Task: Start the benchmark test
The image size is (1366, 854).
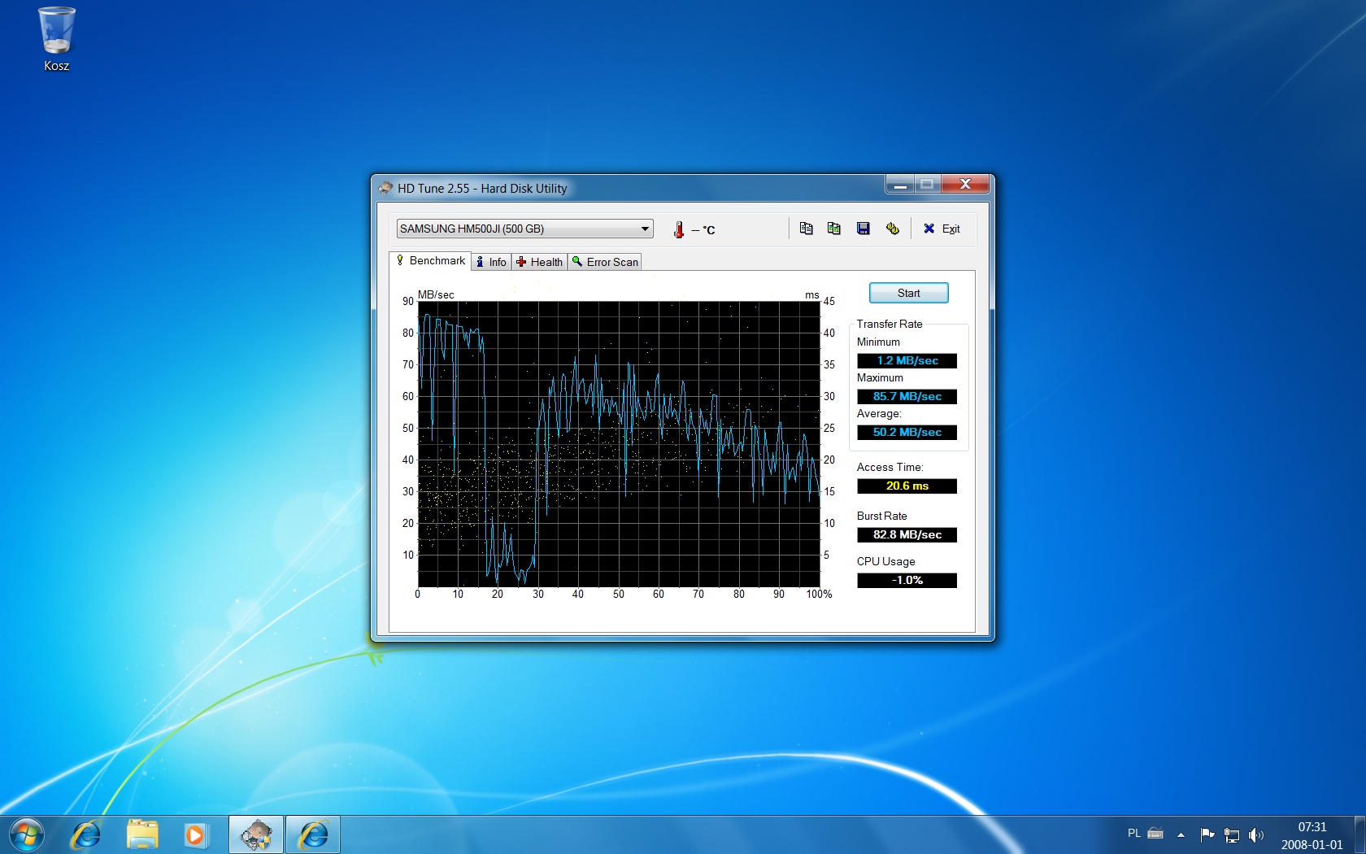Action: coord(908,293)
